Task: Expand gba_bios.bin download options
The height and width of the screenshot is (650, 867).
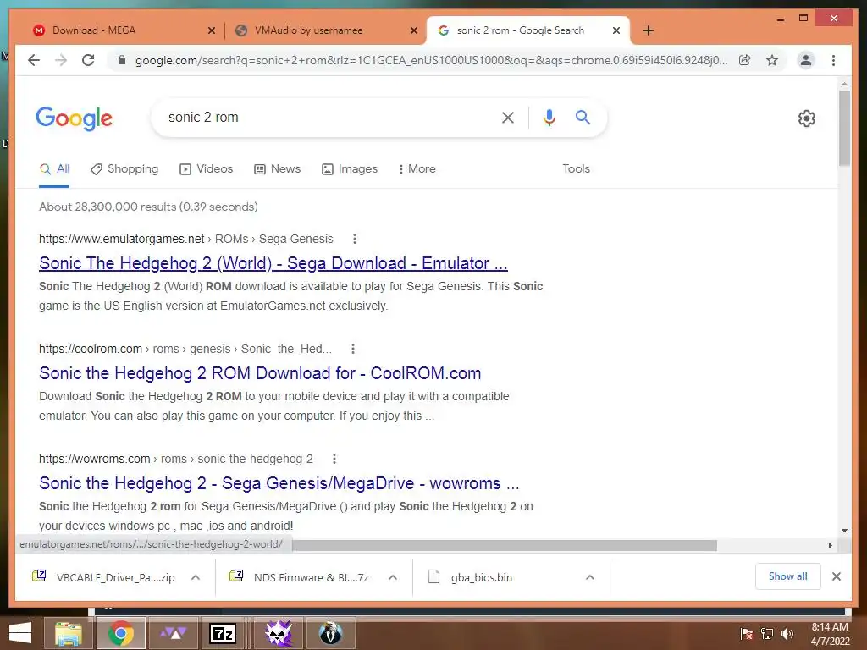Action: 590,577
